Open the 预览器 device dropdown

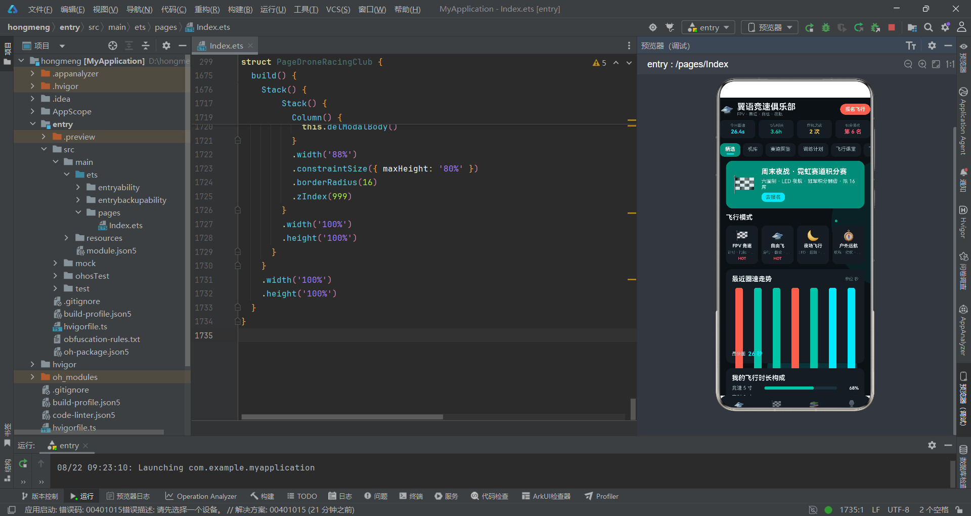click(x=769, y=27)
